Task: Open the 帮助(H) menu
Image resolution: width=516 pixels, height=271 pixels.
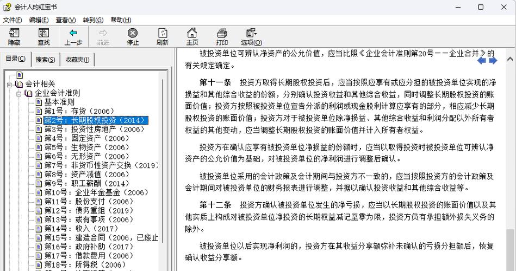Action: click(121, 20)
